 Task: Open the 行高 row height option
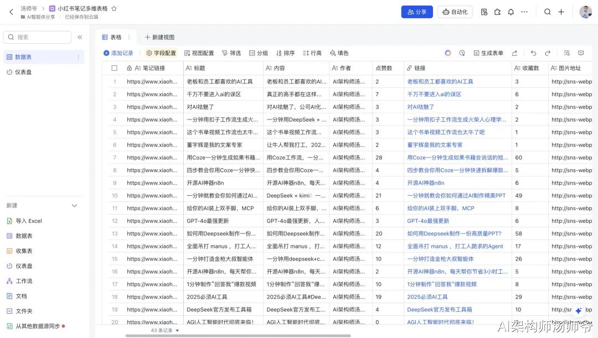point(312,53)
